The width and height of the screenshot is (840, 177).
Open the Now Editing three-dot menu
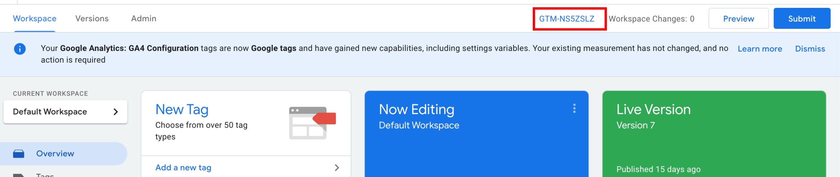(x=574, y=109)
